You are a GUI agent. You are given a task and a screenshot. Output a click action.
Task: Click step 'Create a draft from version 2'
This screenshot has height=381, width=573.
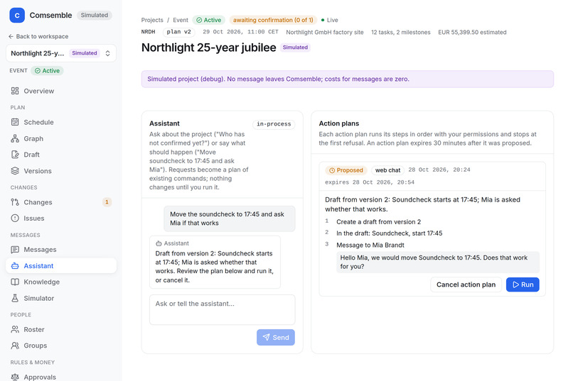pos(379,221)
